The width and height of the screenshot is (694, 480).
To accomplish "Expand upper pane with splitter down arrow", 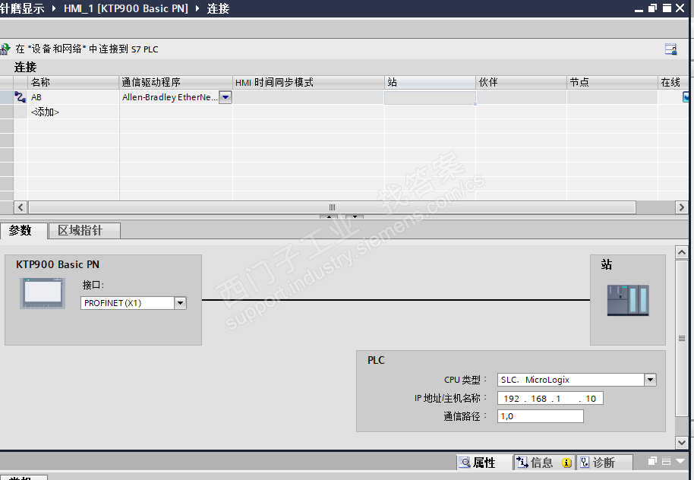I will (x=355, y=216).
